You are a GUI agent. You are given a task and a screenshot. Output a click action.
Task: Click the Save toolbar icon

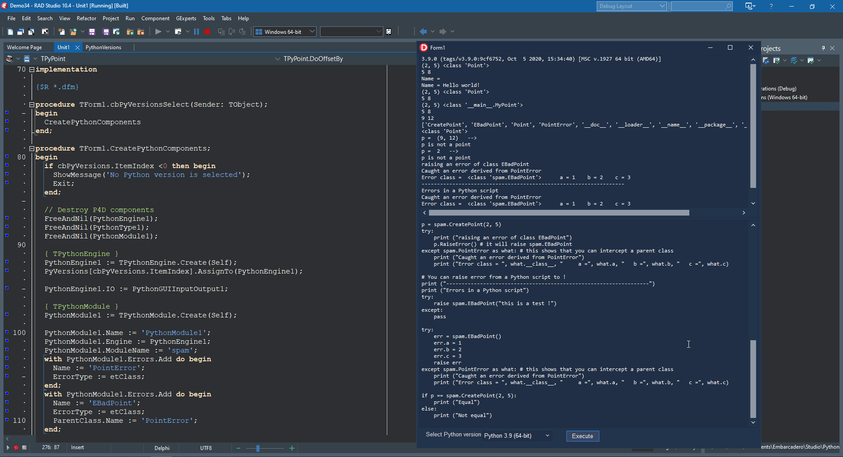(x=92, y=32)
